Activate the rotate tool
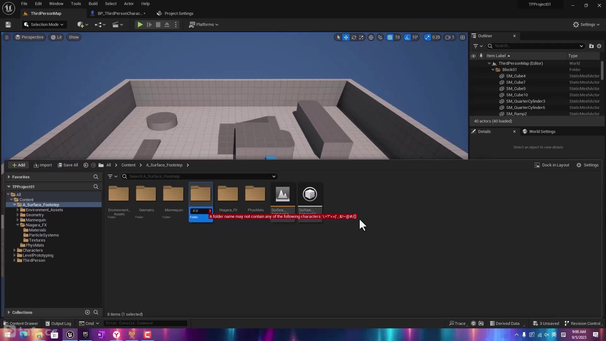 pyautogui.click(x=354, y=37)
